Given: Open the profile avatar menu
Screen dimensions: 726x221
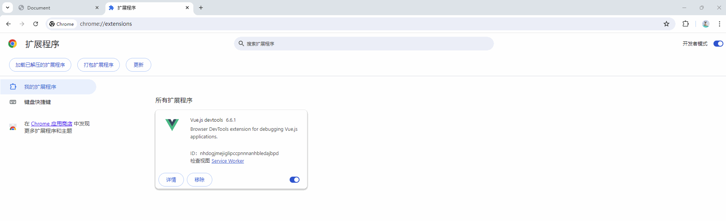Looking at the screenshot, I should coord(706,24).
